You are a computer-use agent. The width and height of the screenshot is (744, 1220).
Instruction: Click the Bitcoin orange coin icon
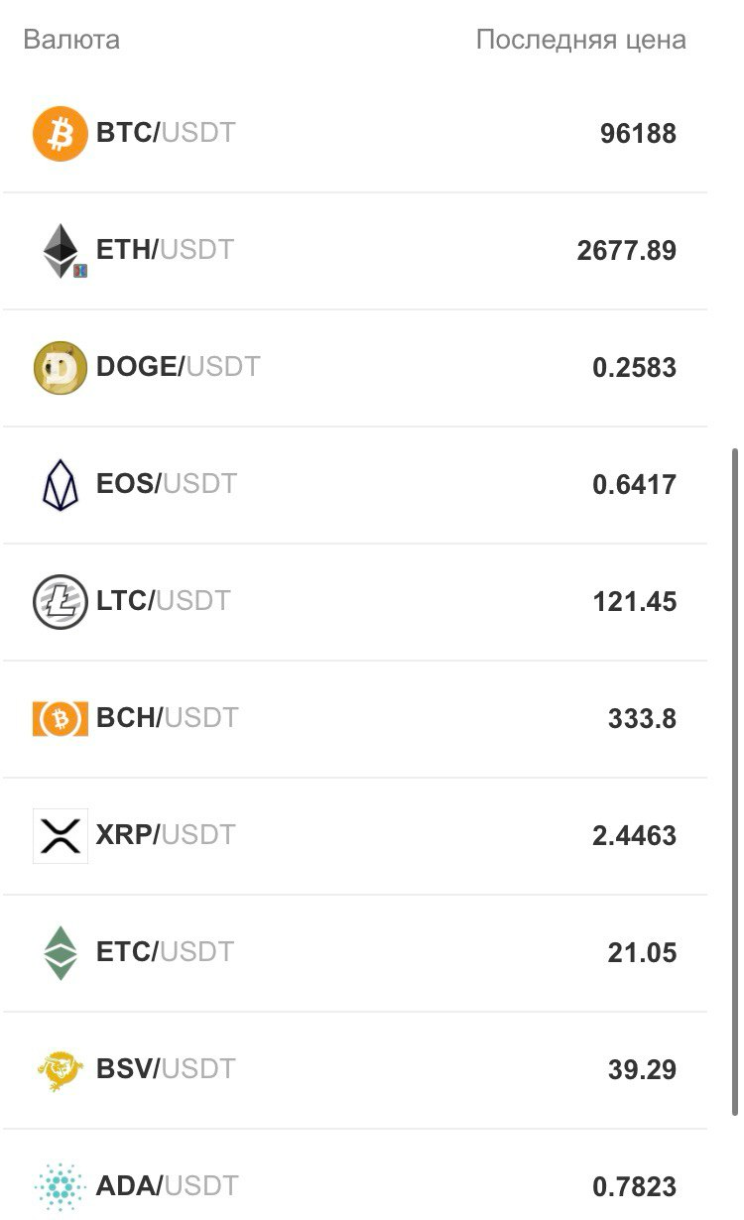click(61, 134)
